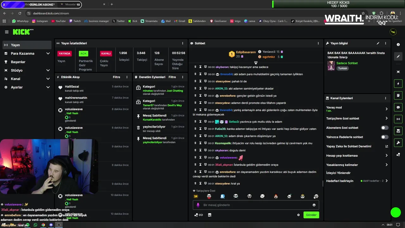The image size is (405, 228).
Task: Select the SH emote in emote row
Action: tap(196, 196)
